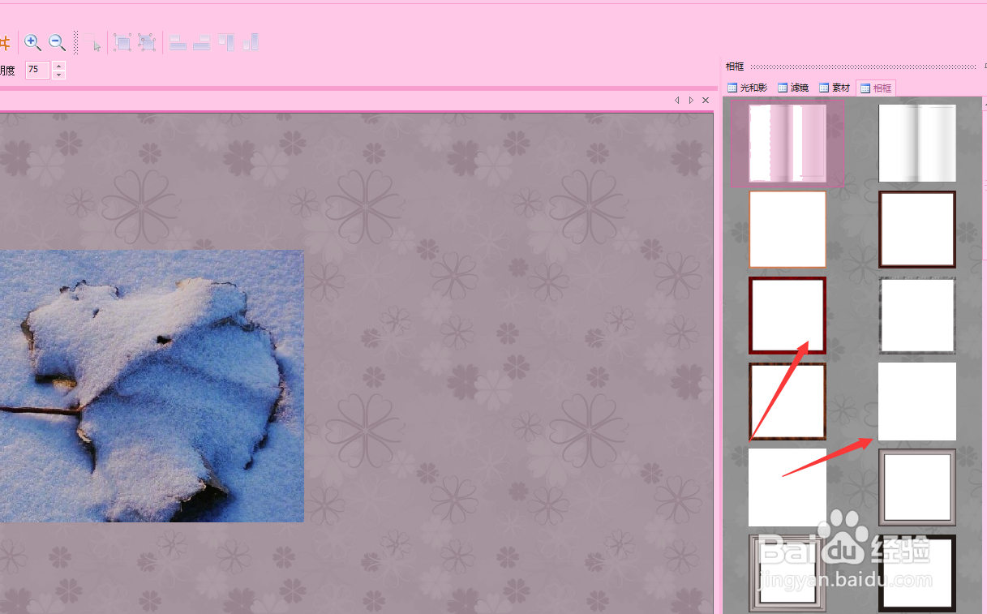Apply the silver double-line border frame
The image size is (987, 614).
(x=787, y=573)
